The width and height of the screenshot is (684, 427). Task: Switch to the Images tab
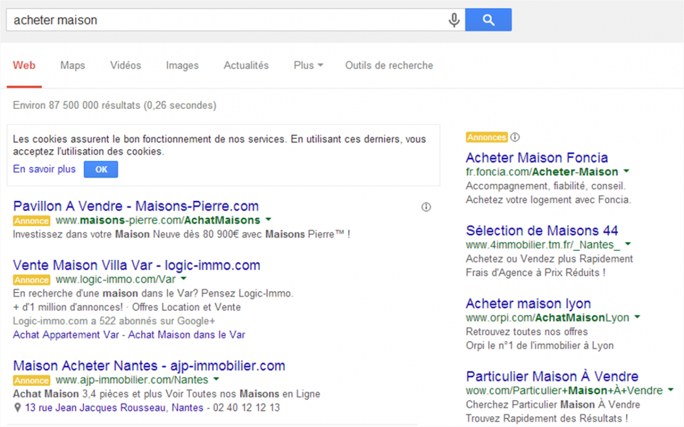coord(182,66)
